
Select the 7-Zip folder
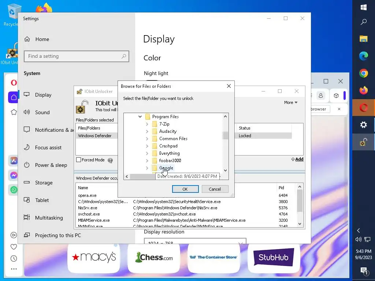click(x=164, y=124)
